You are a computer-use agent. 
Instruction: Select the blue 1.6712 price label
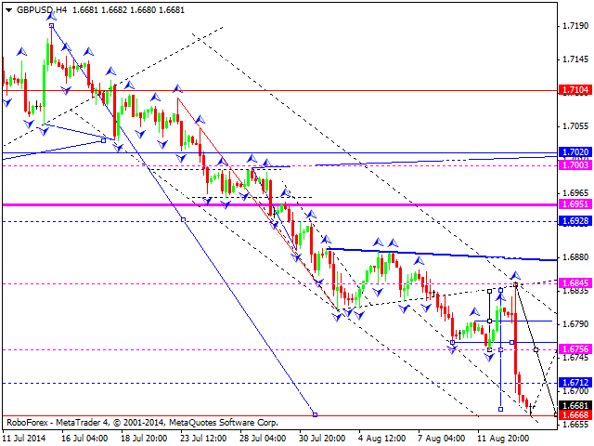575,382
